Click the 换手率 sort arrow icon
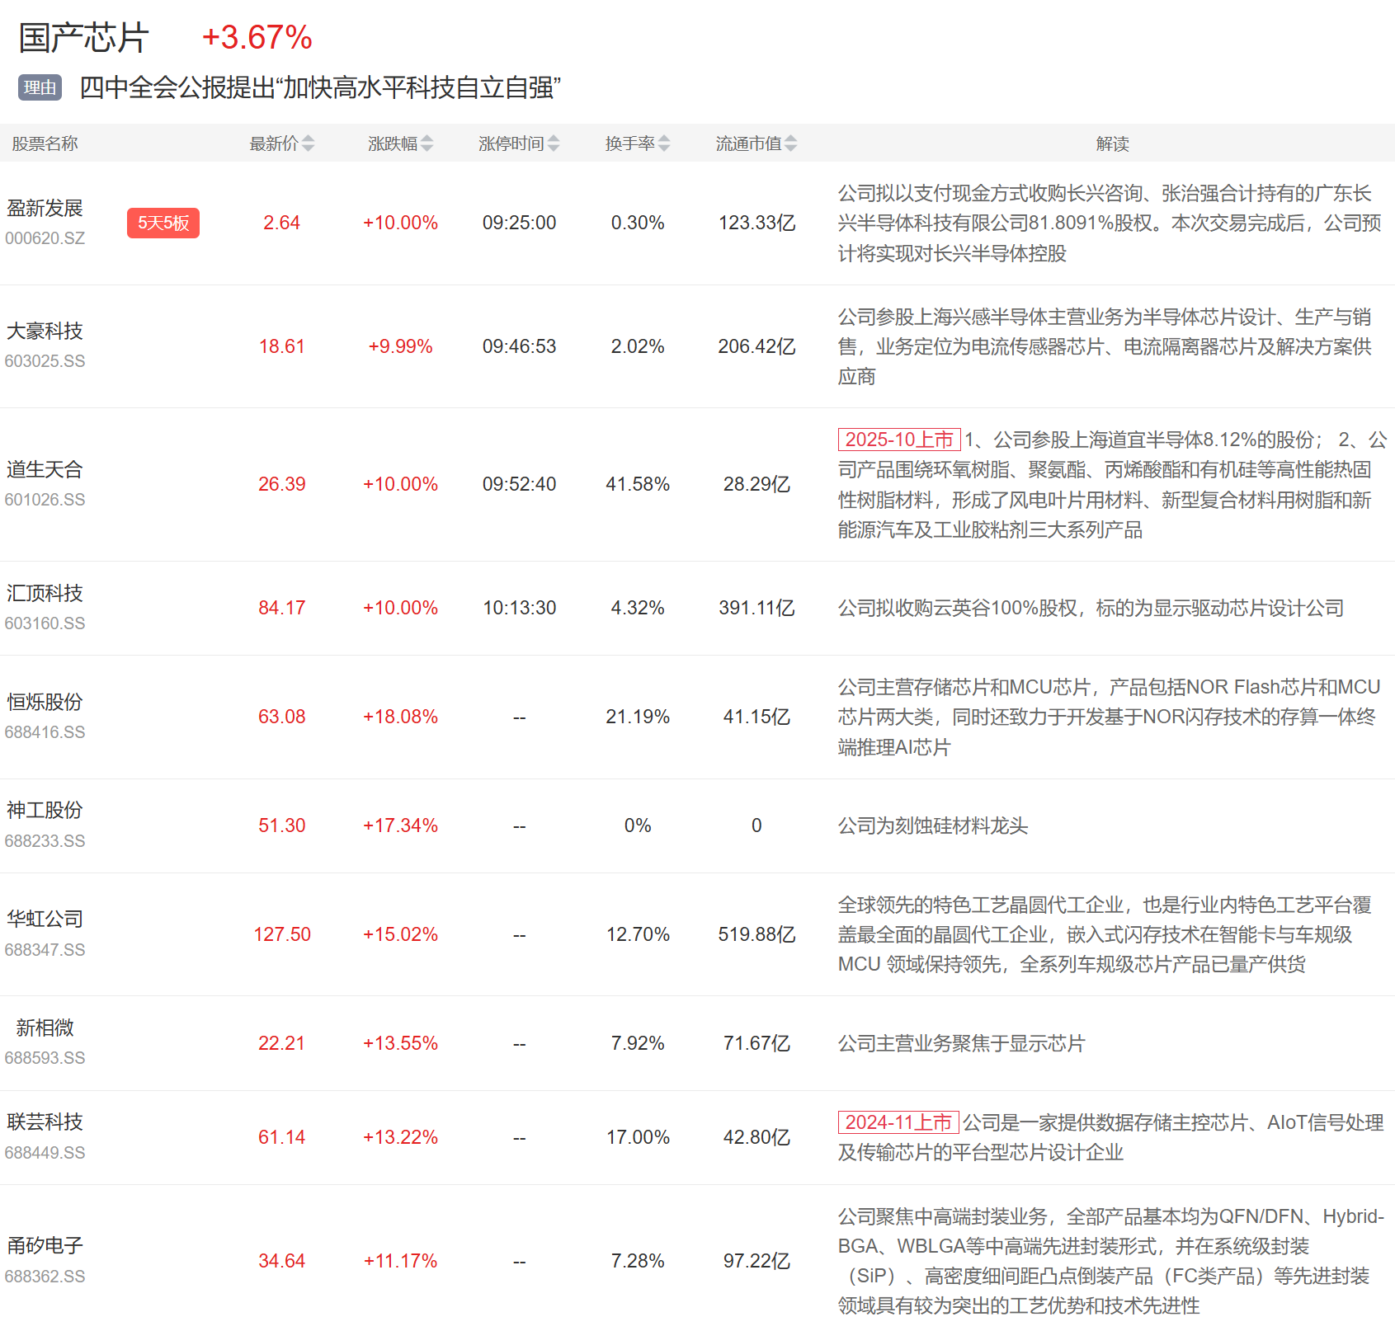Viewport: 1395px width, 1331px height. click(664, 143)
